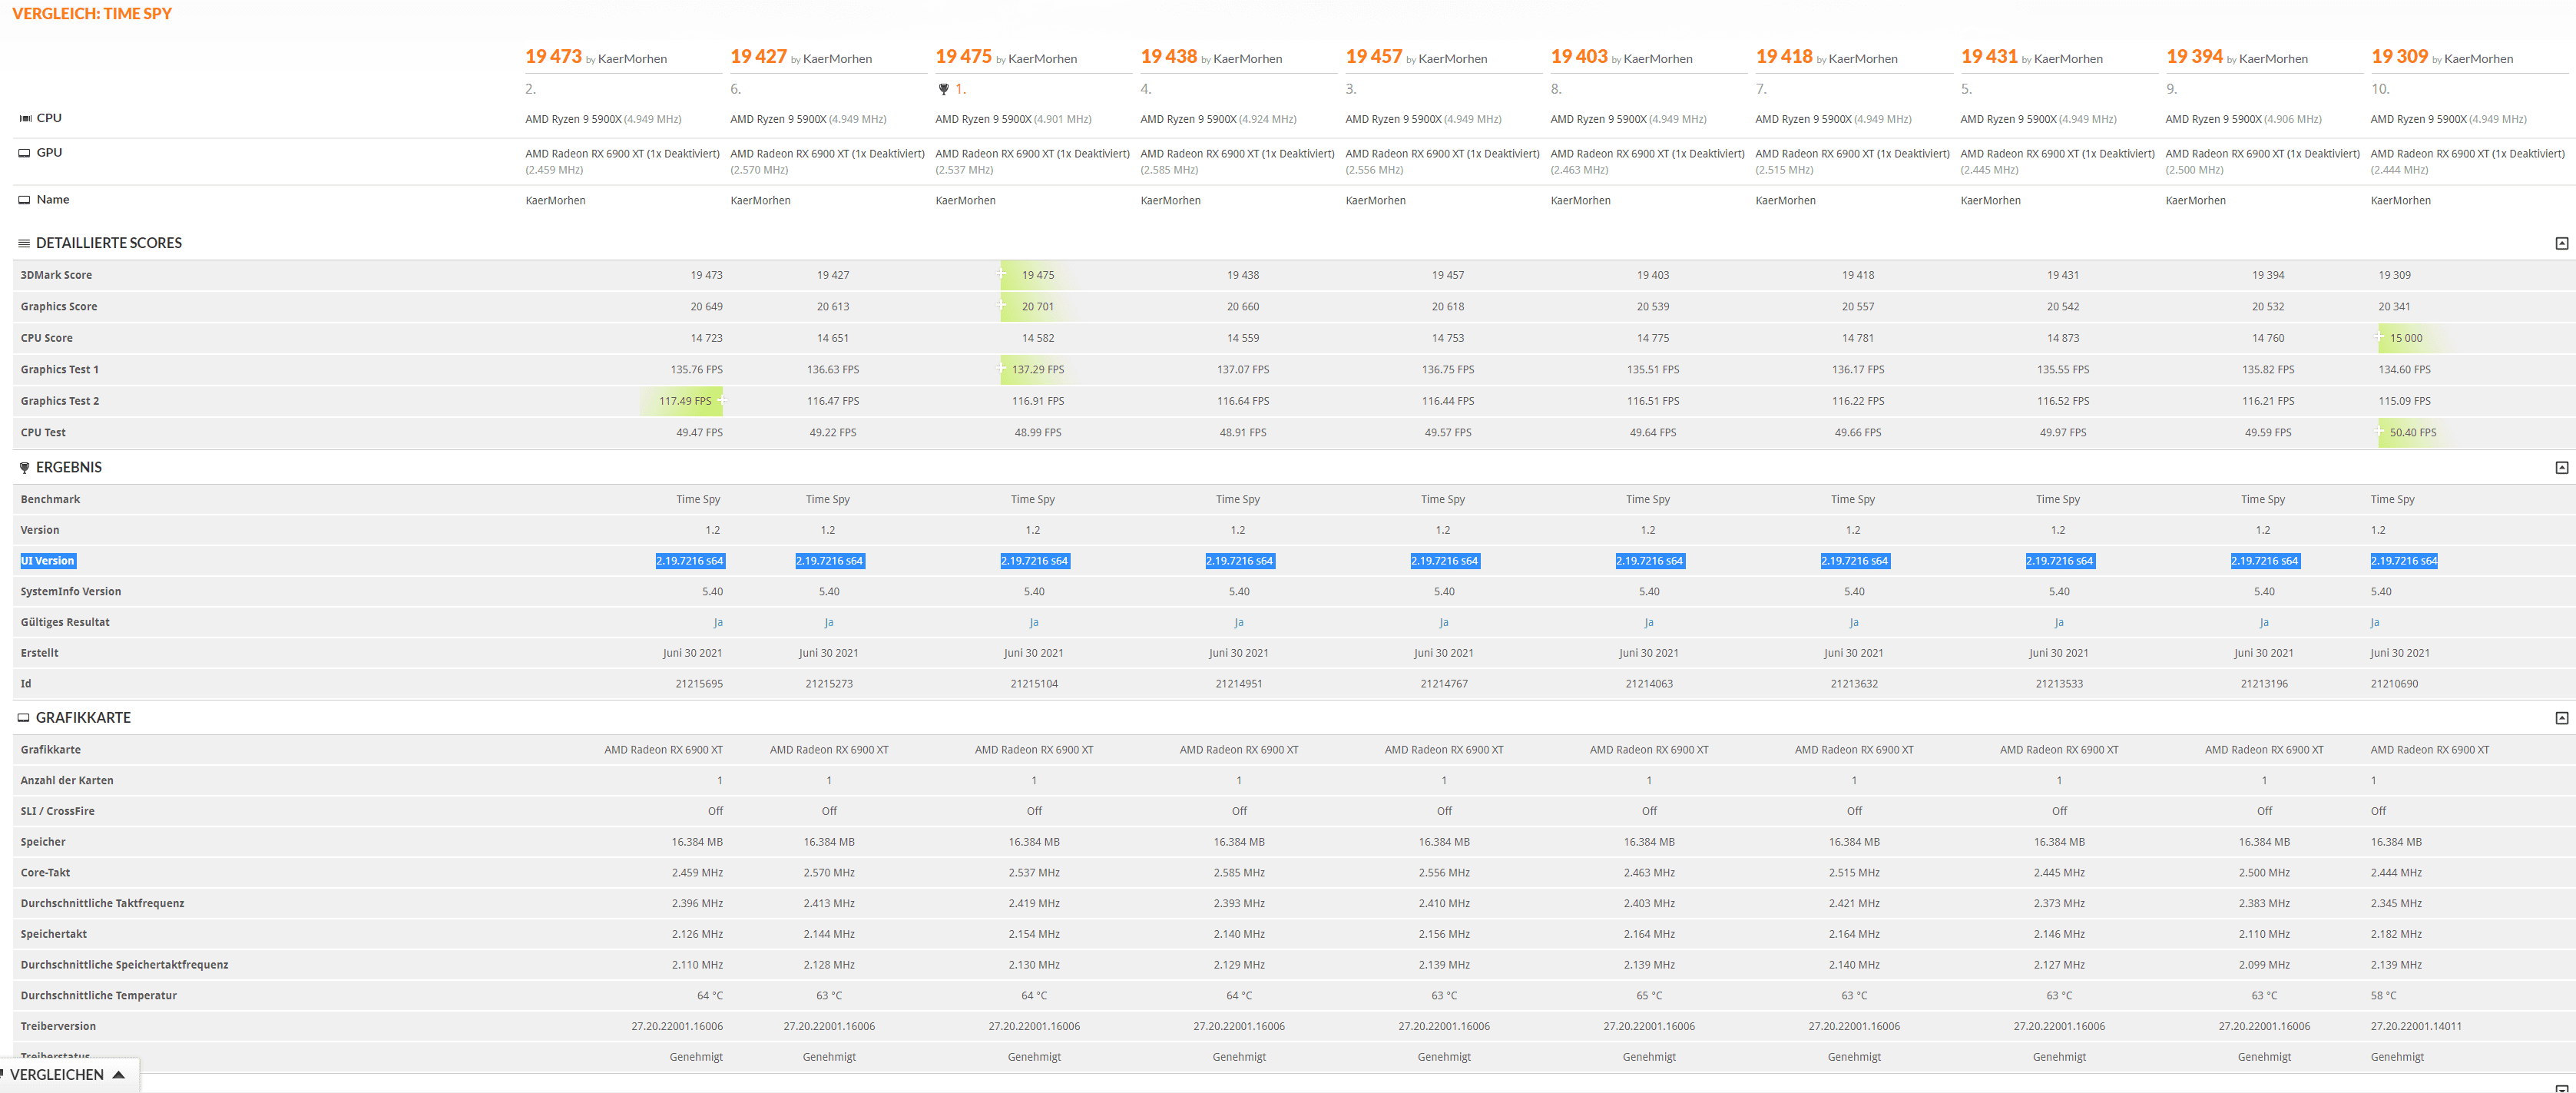The width and height of the screenshot is (2576, 1093).
Task: Click the Treiberversion value 27.20.22001.14011
Action: coord(2416,1027)
